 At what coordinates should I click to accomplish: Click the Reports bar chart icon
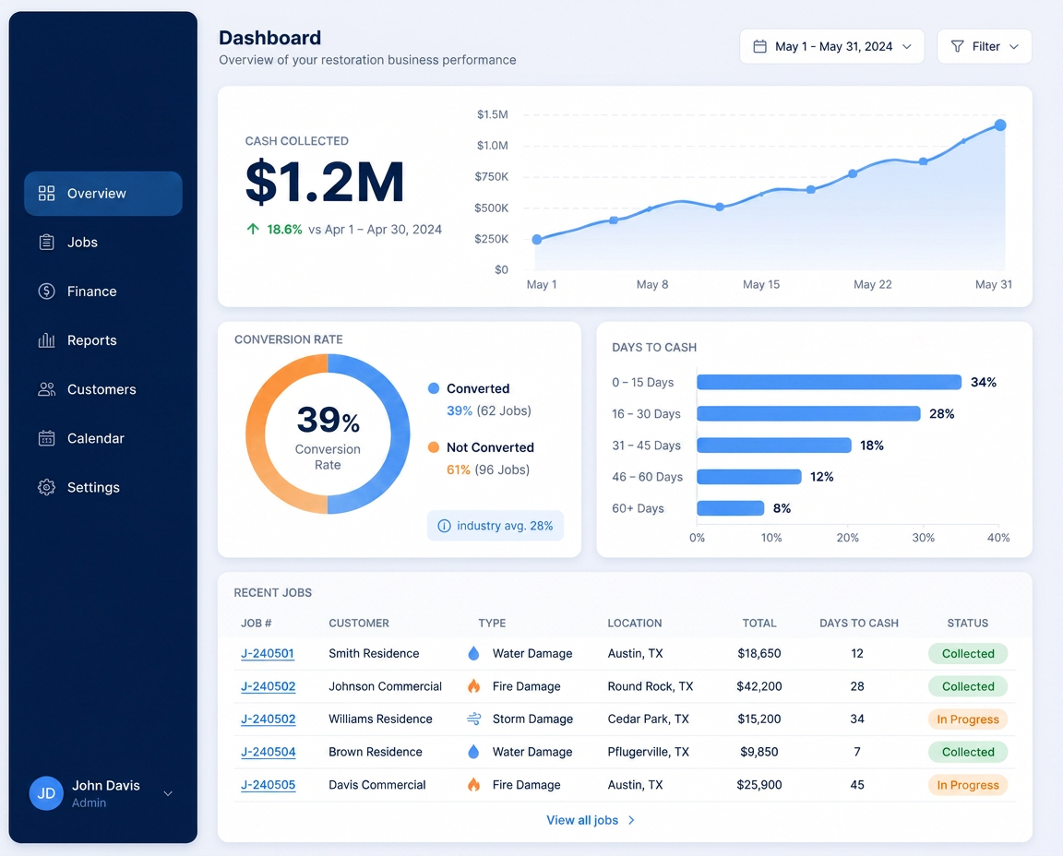(46, 340)
